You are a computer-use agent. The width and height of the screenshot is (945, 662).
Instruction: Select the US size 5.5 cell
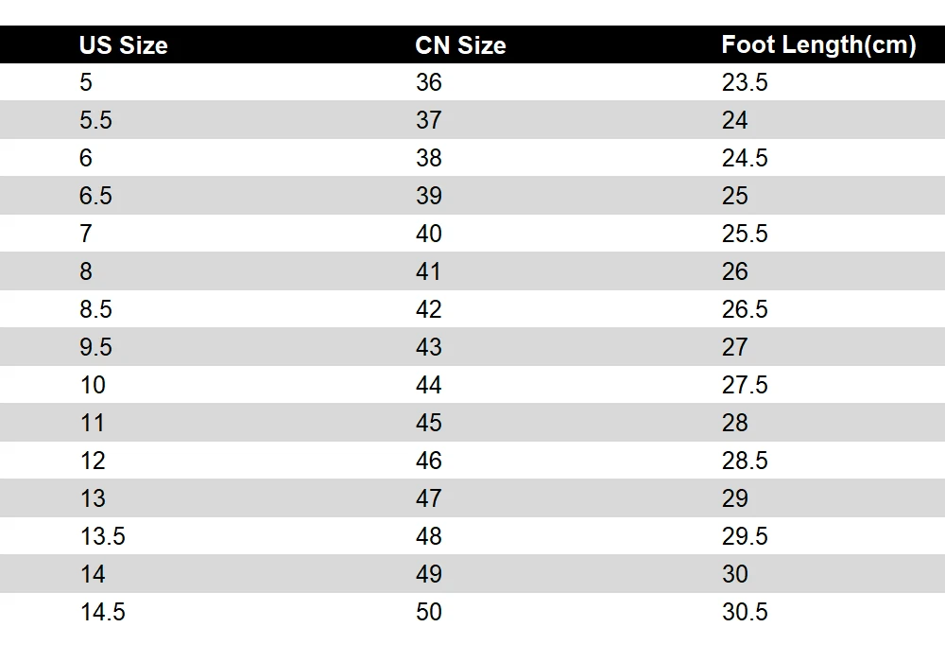tap(95, 120)
